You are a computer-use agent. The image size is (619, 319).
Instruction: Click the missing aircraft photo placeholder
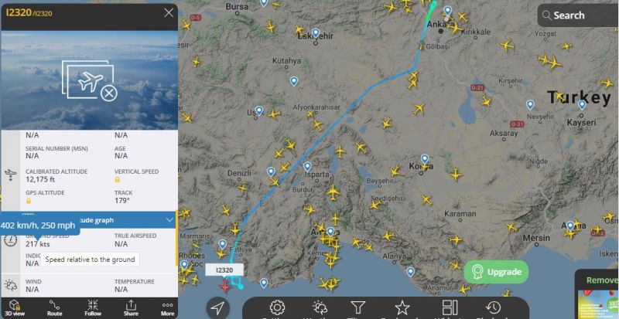[90, 80]
